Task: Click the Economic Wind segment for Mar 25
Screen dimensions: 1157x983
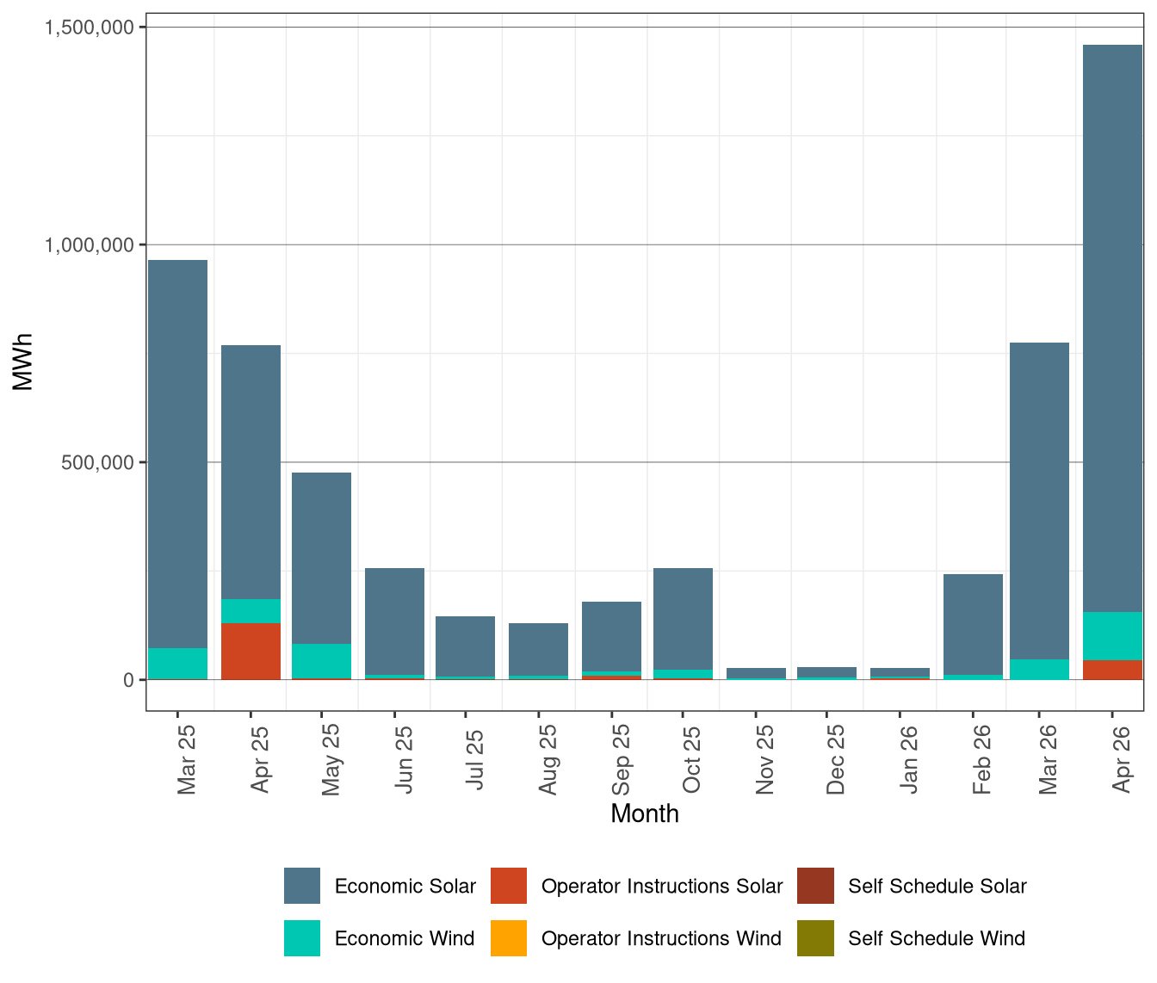Action: pyautogui.click(x=178, y=664)
